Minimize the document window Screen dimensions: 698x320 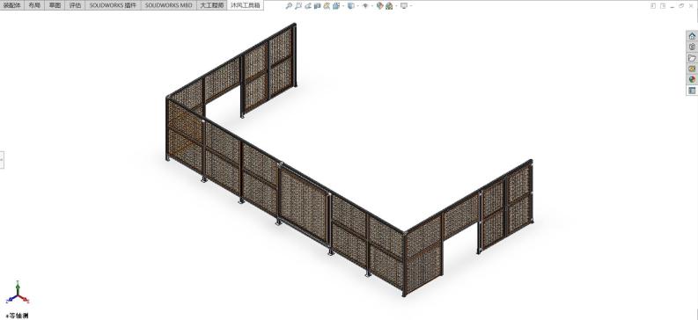[x=672, y=7]
